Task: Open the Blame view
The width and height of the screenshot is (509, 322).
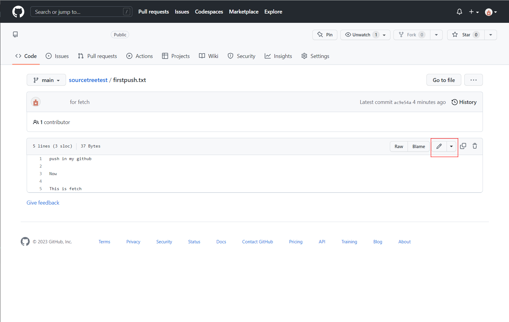Action: click(x=419, y=147)
